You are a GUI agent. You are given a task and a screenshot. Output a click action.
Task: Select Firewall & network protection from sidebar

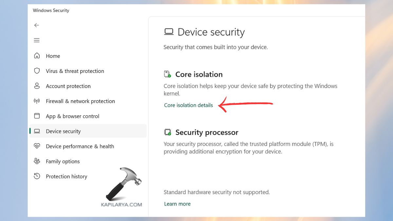click(80, 101)
